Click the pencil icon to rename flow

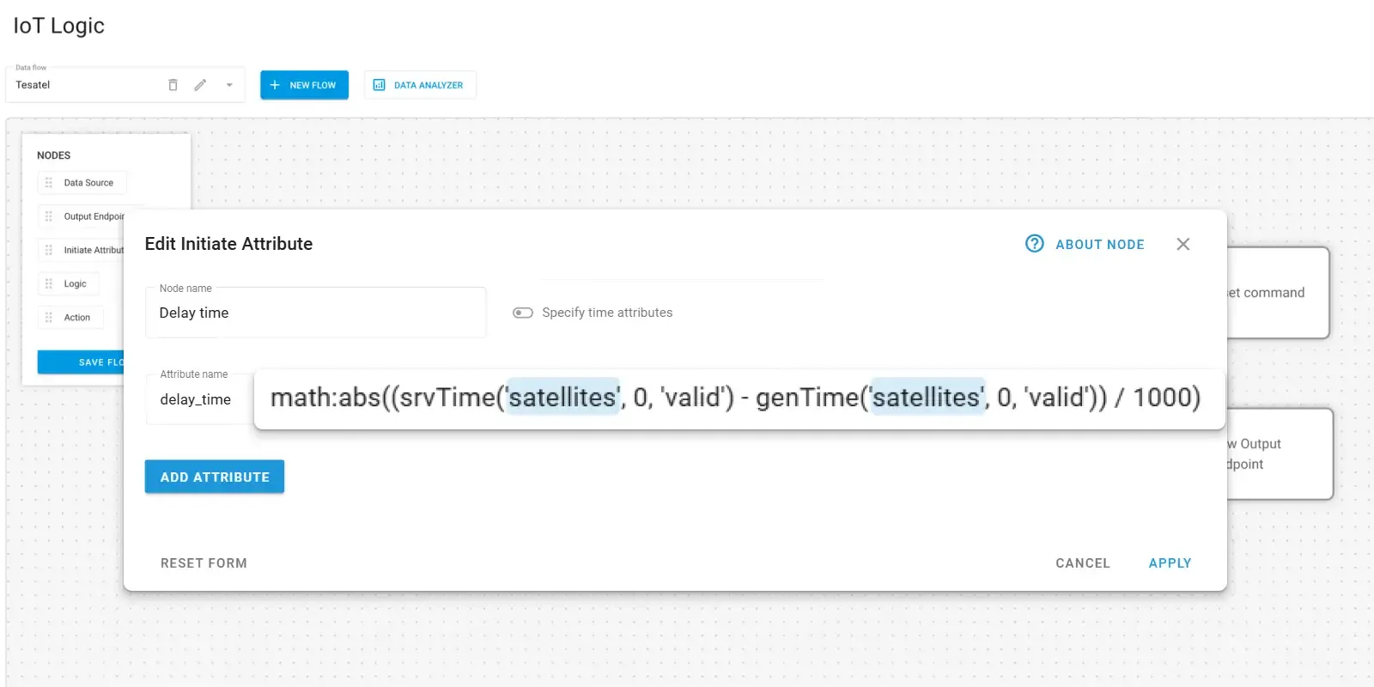[x=200, y=85]
